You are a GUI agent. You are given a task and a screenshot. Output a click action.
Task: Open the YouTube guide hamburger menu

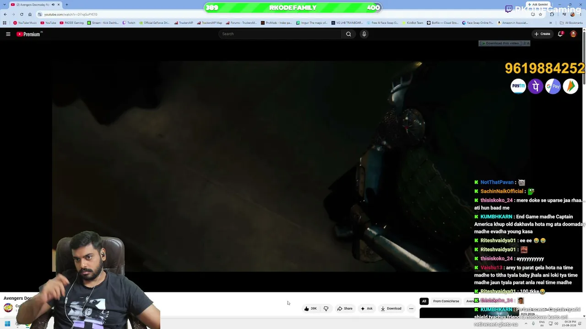tap(8, 34)
